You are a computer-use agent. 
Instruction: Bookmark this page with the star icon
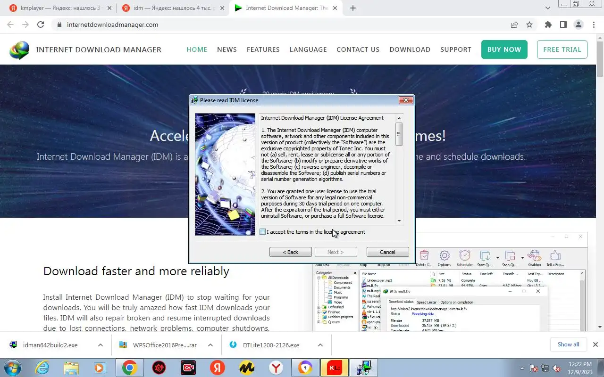[529, 25]
